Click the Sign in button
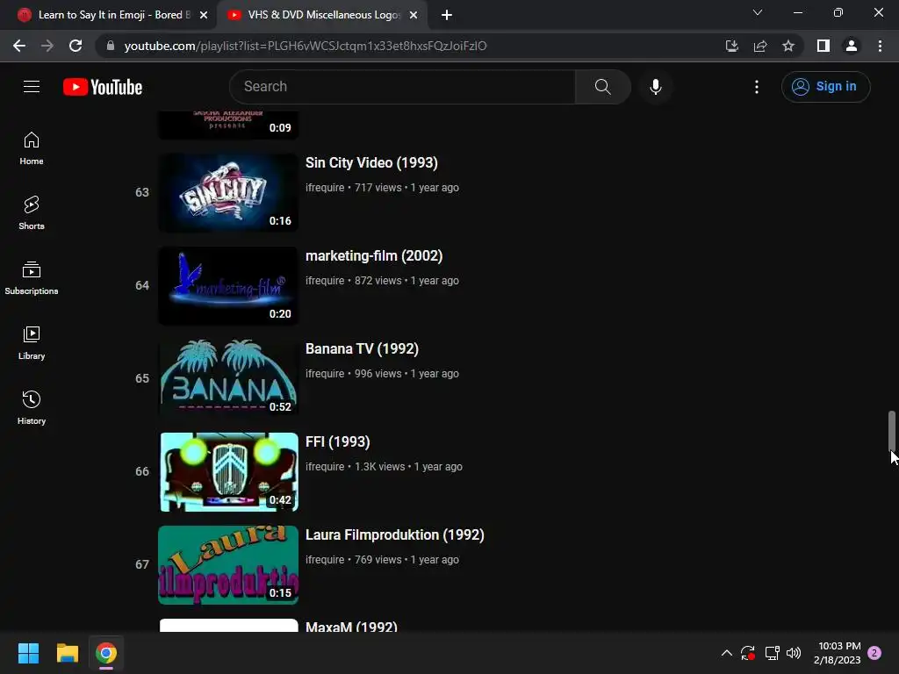Viewport: 899px width, 674px height. pyautogui.click(x=825, y=87)
